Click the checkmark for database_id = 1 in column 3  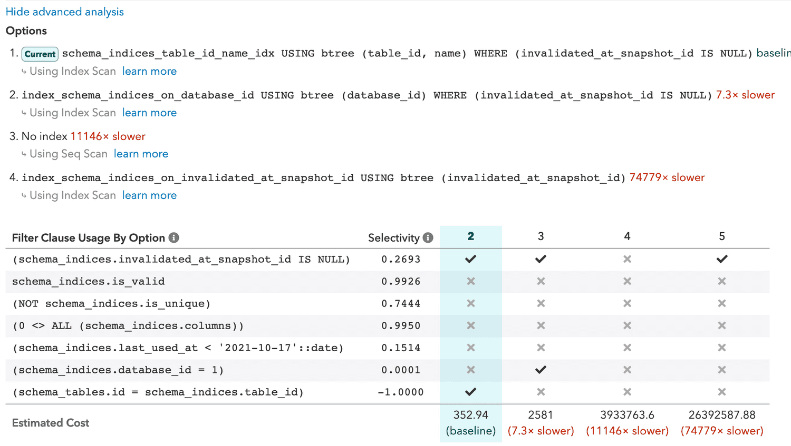coord(541,370)
